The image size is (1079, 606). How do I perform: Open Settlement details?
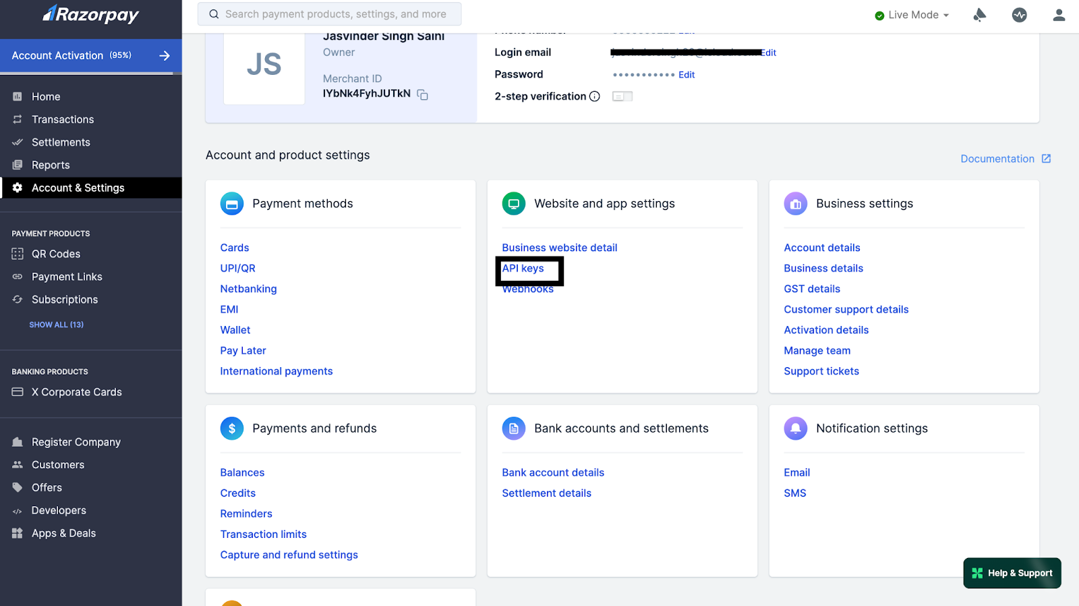pyautogui.click(x=546, y=493)
